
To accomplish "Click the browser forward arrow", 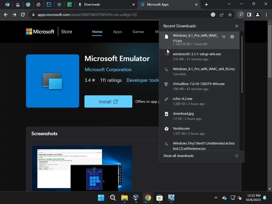I will [14, 15].
